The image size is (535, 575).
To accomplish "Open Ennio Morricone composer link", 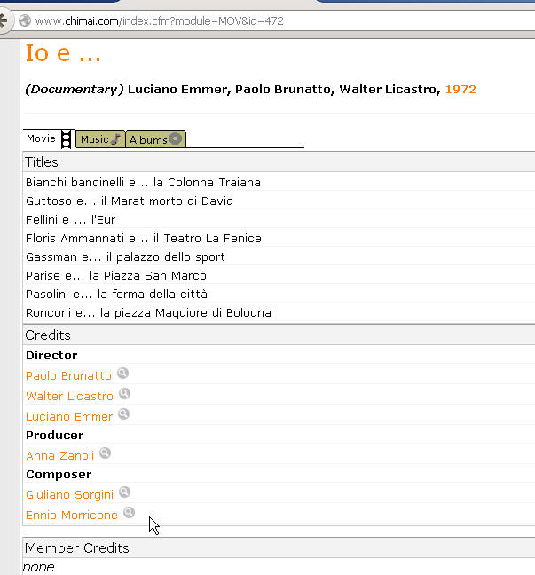I will click(x=72, y=516).
